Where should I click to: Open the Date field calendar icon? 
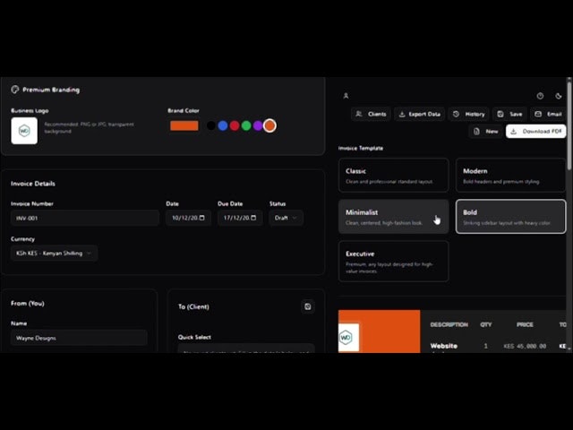click(201, 218)
